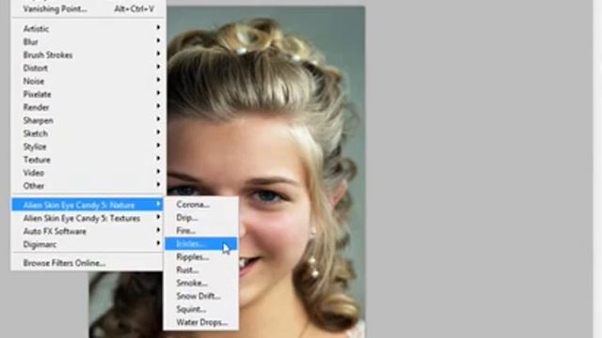Open the Sketch filter submenu
Screen dimensions: 602x338
point(88,133)
